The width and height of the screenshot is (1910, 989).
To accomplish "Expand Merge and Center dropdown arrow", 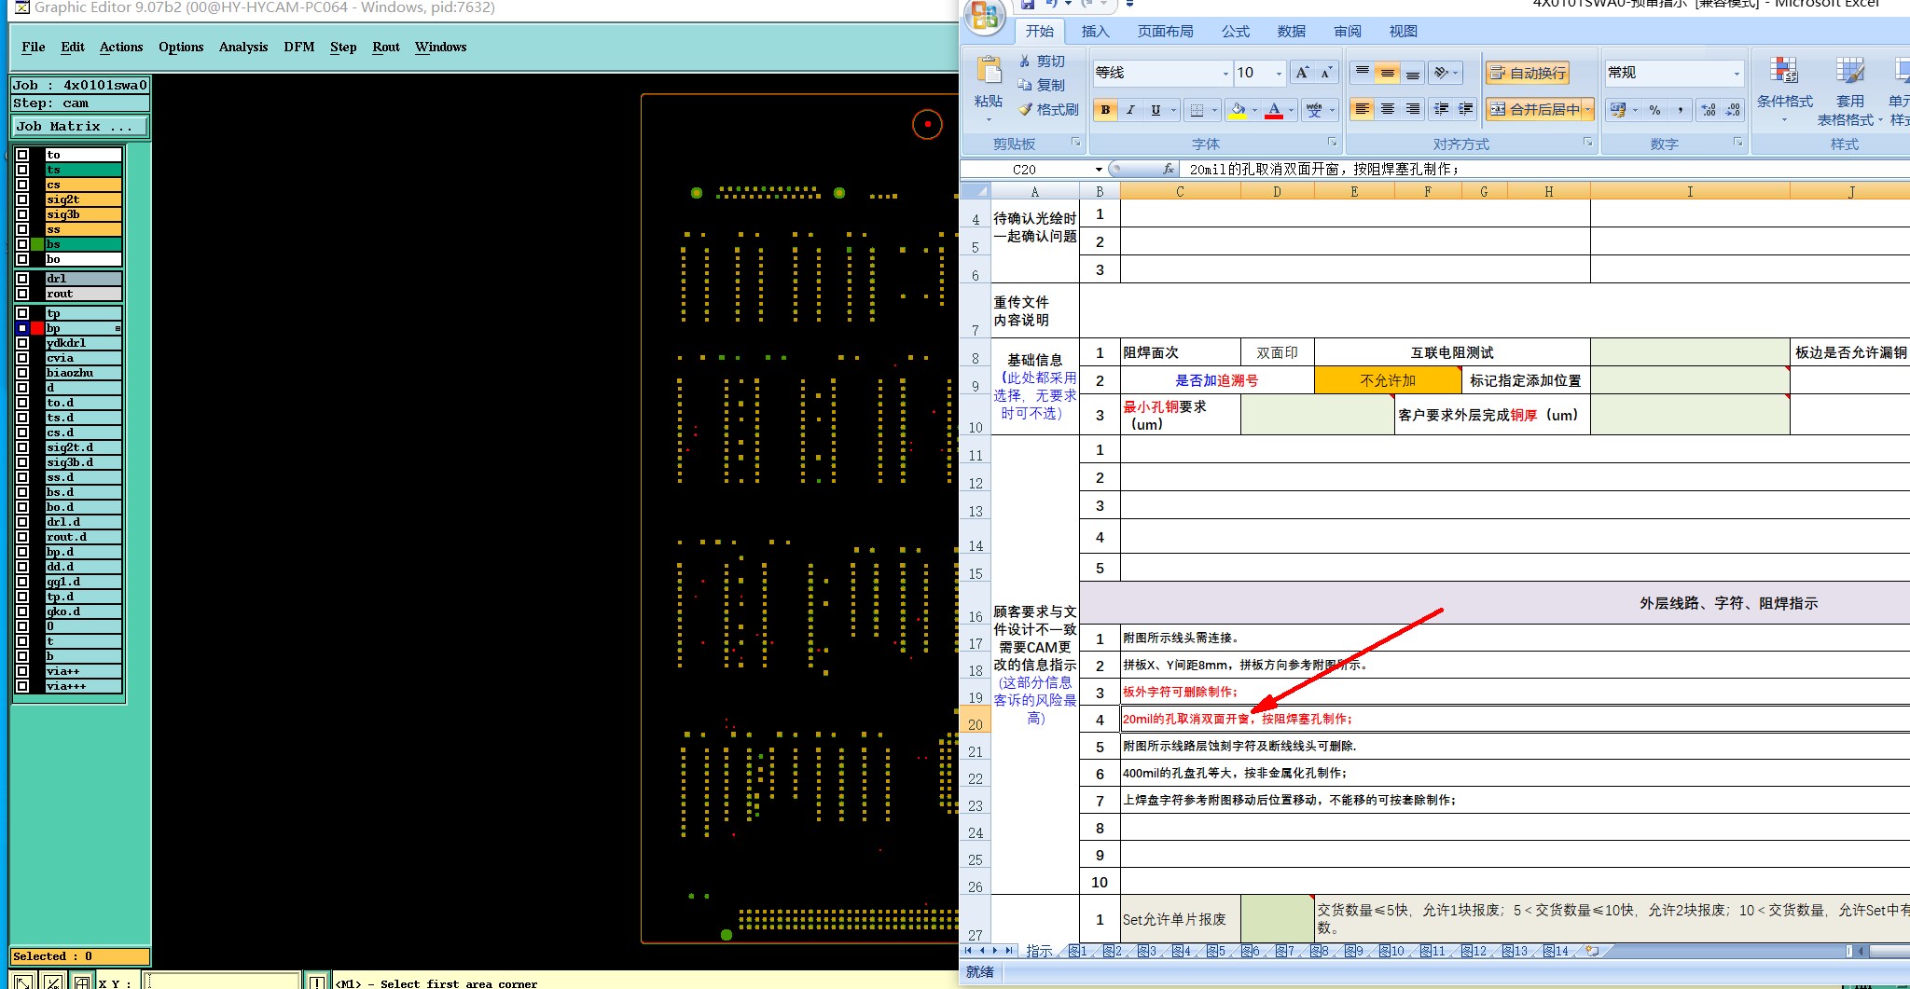I will [1588, 110].
